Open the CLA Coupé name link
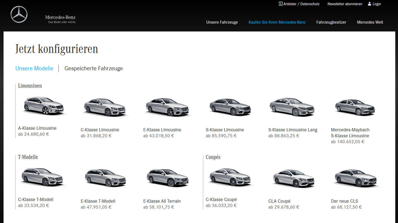 [279, 201]
